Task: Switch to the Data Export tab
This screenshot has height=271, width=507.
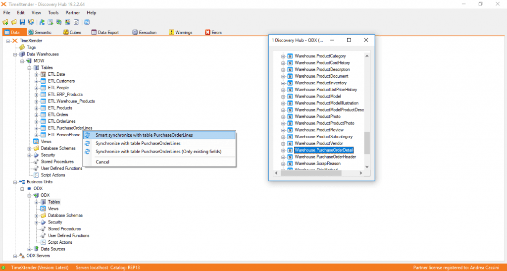Action: click(x=105, y=32)
